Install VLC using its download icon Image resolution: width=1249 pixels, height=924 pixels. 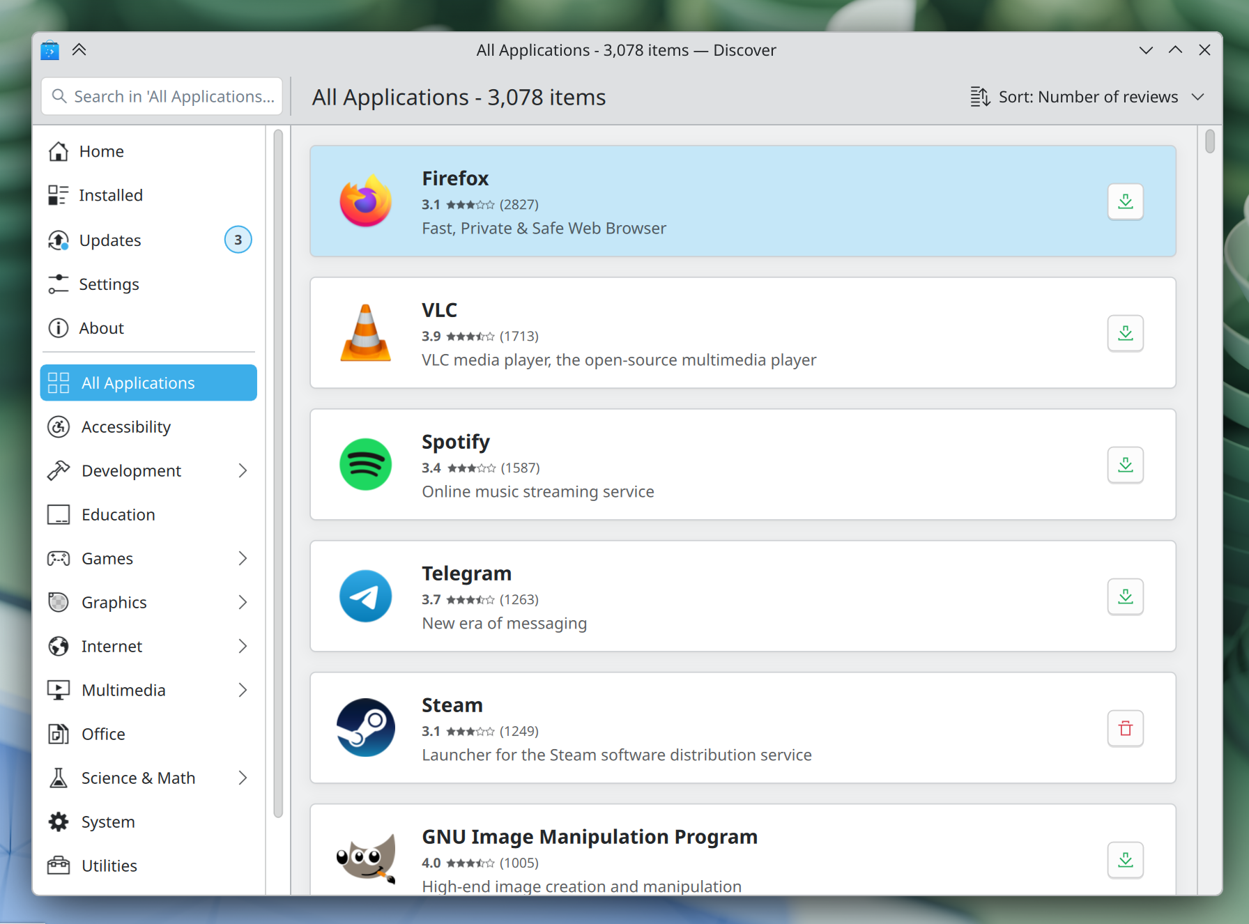[1125, 334]
